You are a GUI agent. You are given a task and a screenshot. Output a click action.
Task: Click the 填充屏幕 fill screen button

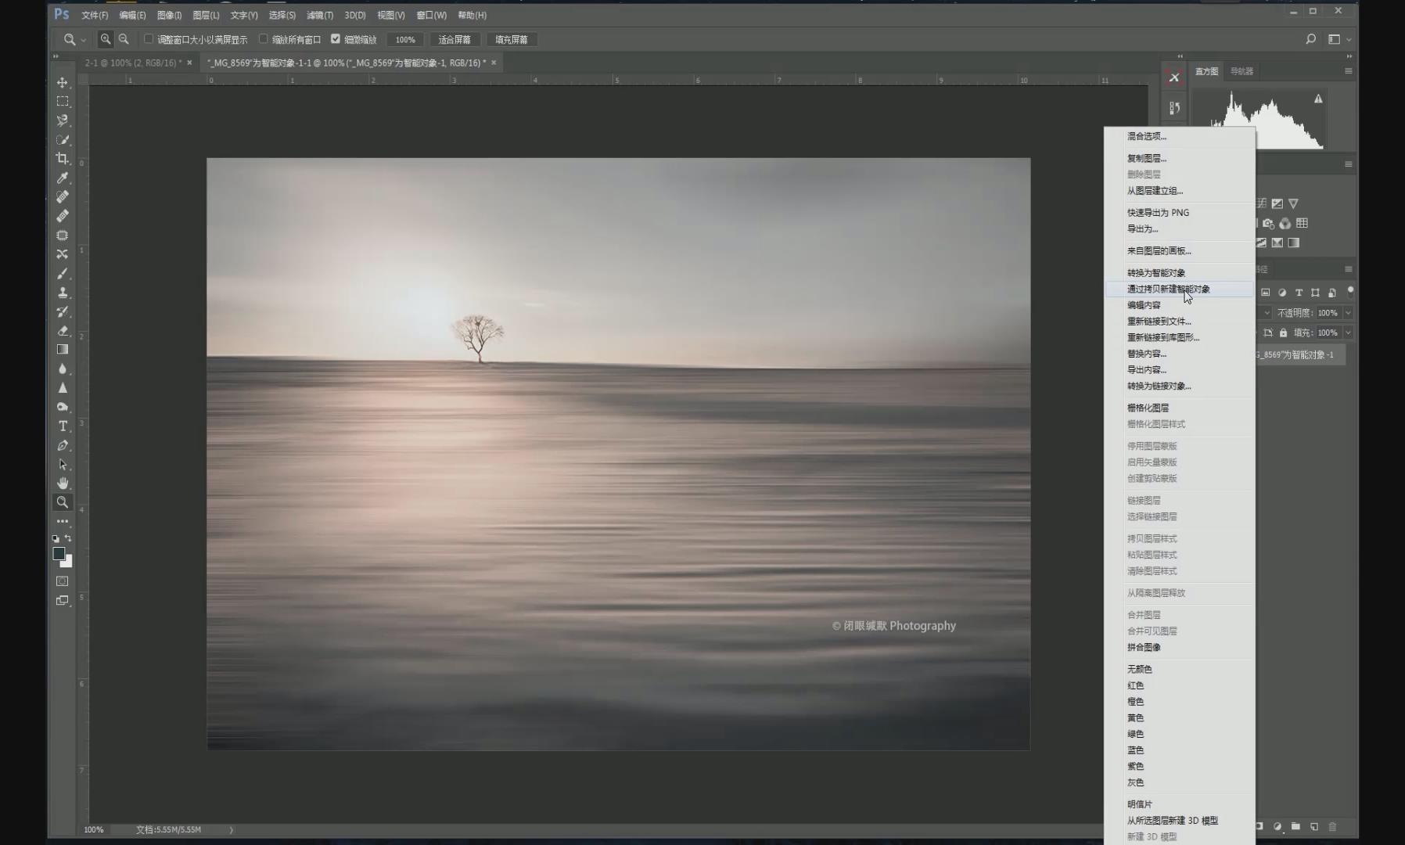click(x=512, y=39)
